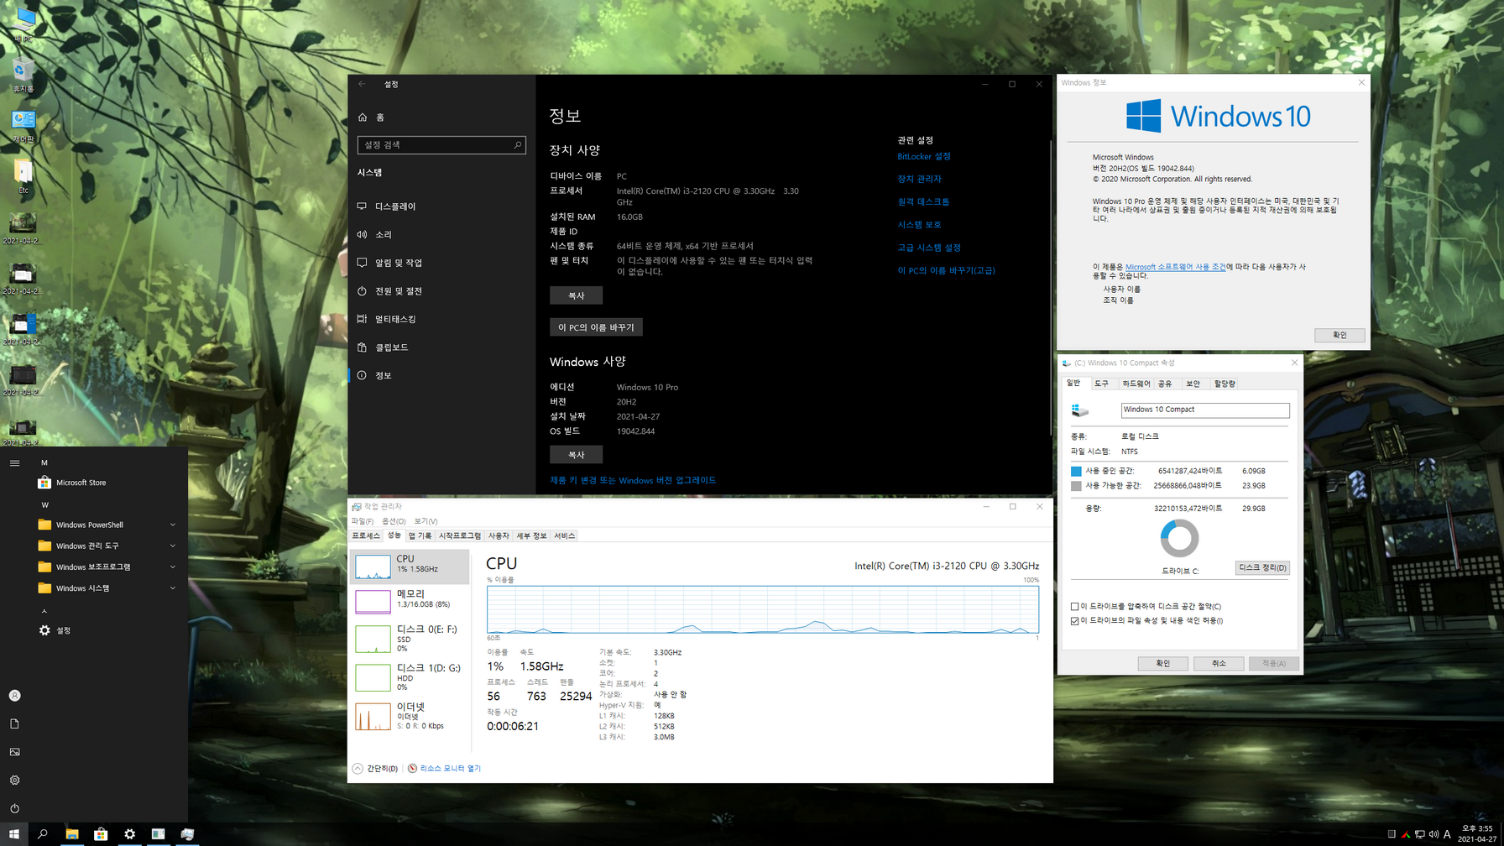The height and width of the screenshot is (846, 1504).
Task: Click 리소스 모니터 열기 link
Action: (x=450, y=768)
